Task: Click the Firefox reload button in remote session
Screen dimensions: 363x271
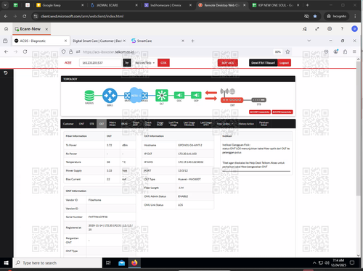Action: tap(25, 51)
